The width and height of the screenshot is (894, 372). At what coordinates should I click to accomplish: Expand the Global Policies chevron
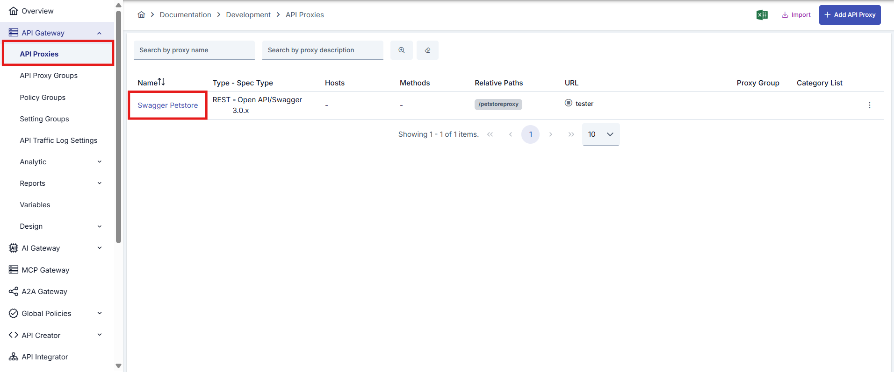coord(99,313)
